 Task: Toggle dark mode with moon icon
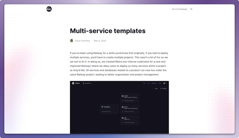(191, 9)
